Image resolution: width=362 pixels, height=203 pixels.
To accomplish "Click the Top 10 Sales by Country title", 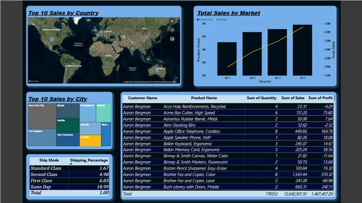I will pyautogui.click(x=63, y=13).
